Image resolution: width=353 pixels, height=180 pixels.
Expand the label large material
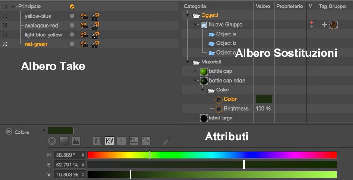[x=195, y=118]
